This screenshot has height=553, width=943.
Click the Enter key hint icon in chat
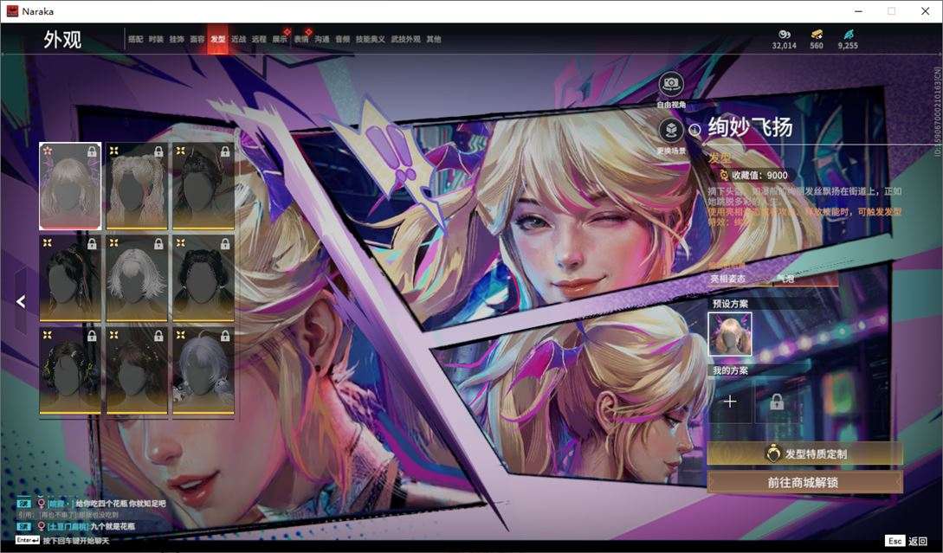(28, 540)
